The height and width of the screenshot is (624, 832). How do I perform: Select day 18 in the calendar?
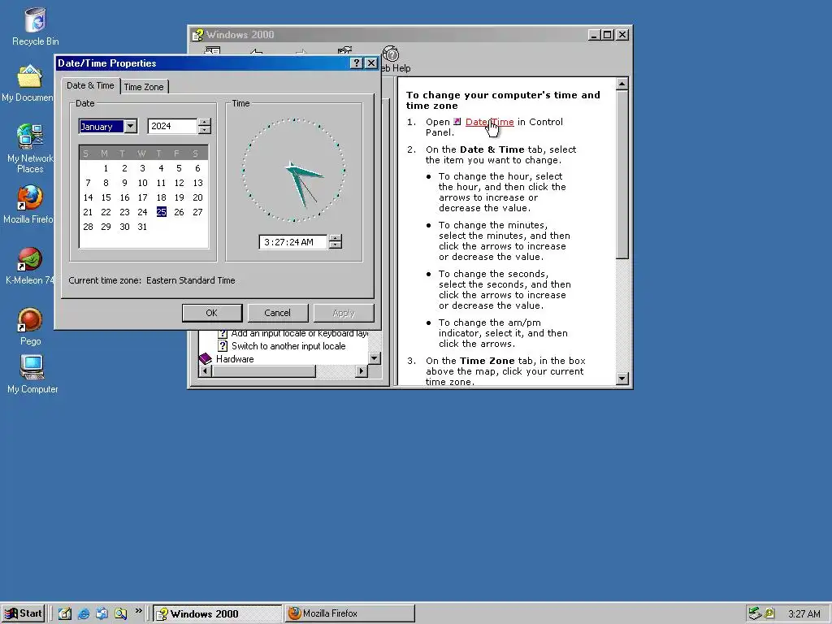pyautogui.click(x=161, y=197)
